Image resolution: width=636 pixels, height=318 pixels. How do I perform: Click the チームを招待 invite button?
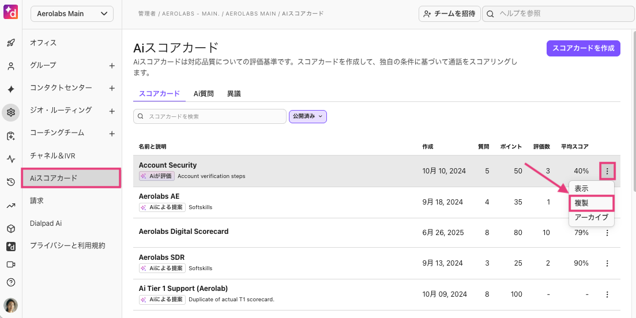(449, 14)
